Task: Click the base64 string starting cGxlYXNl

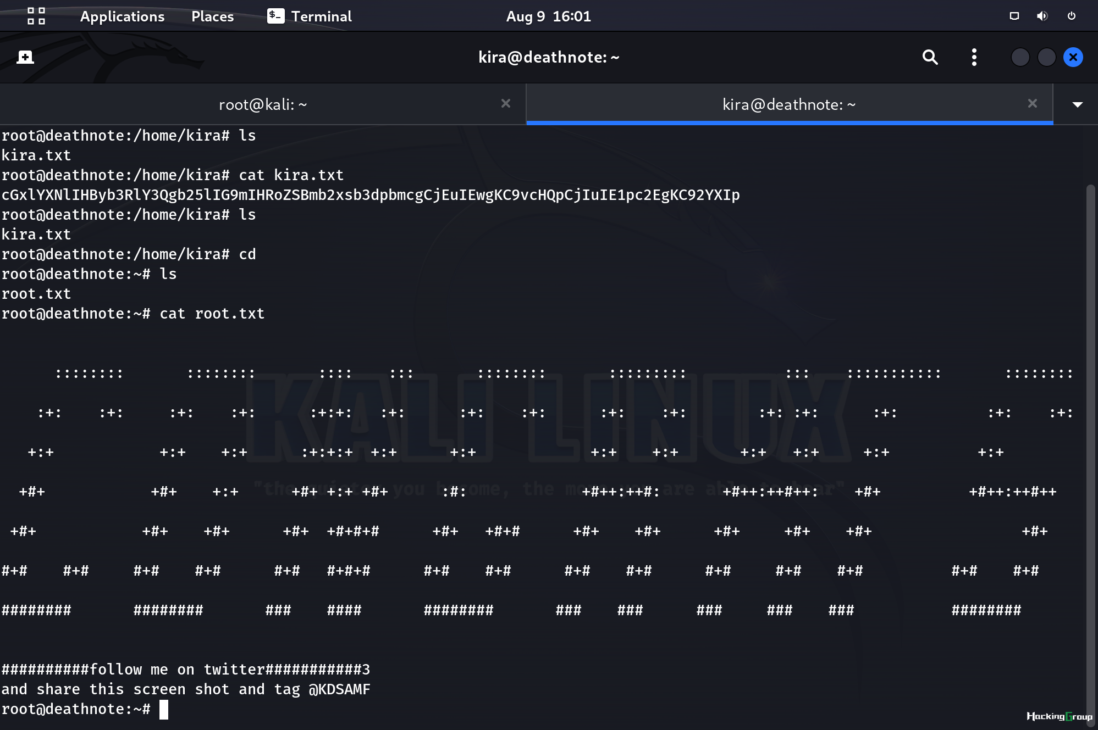Action: point(371,195)
